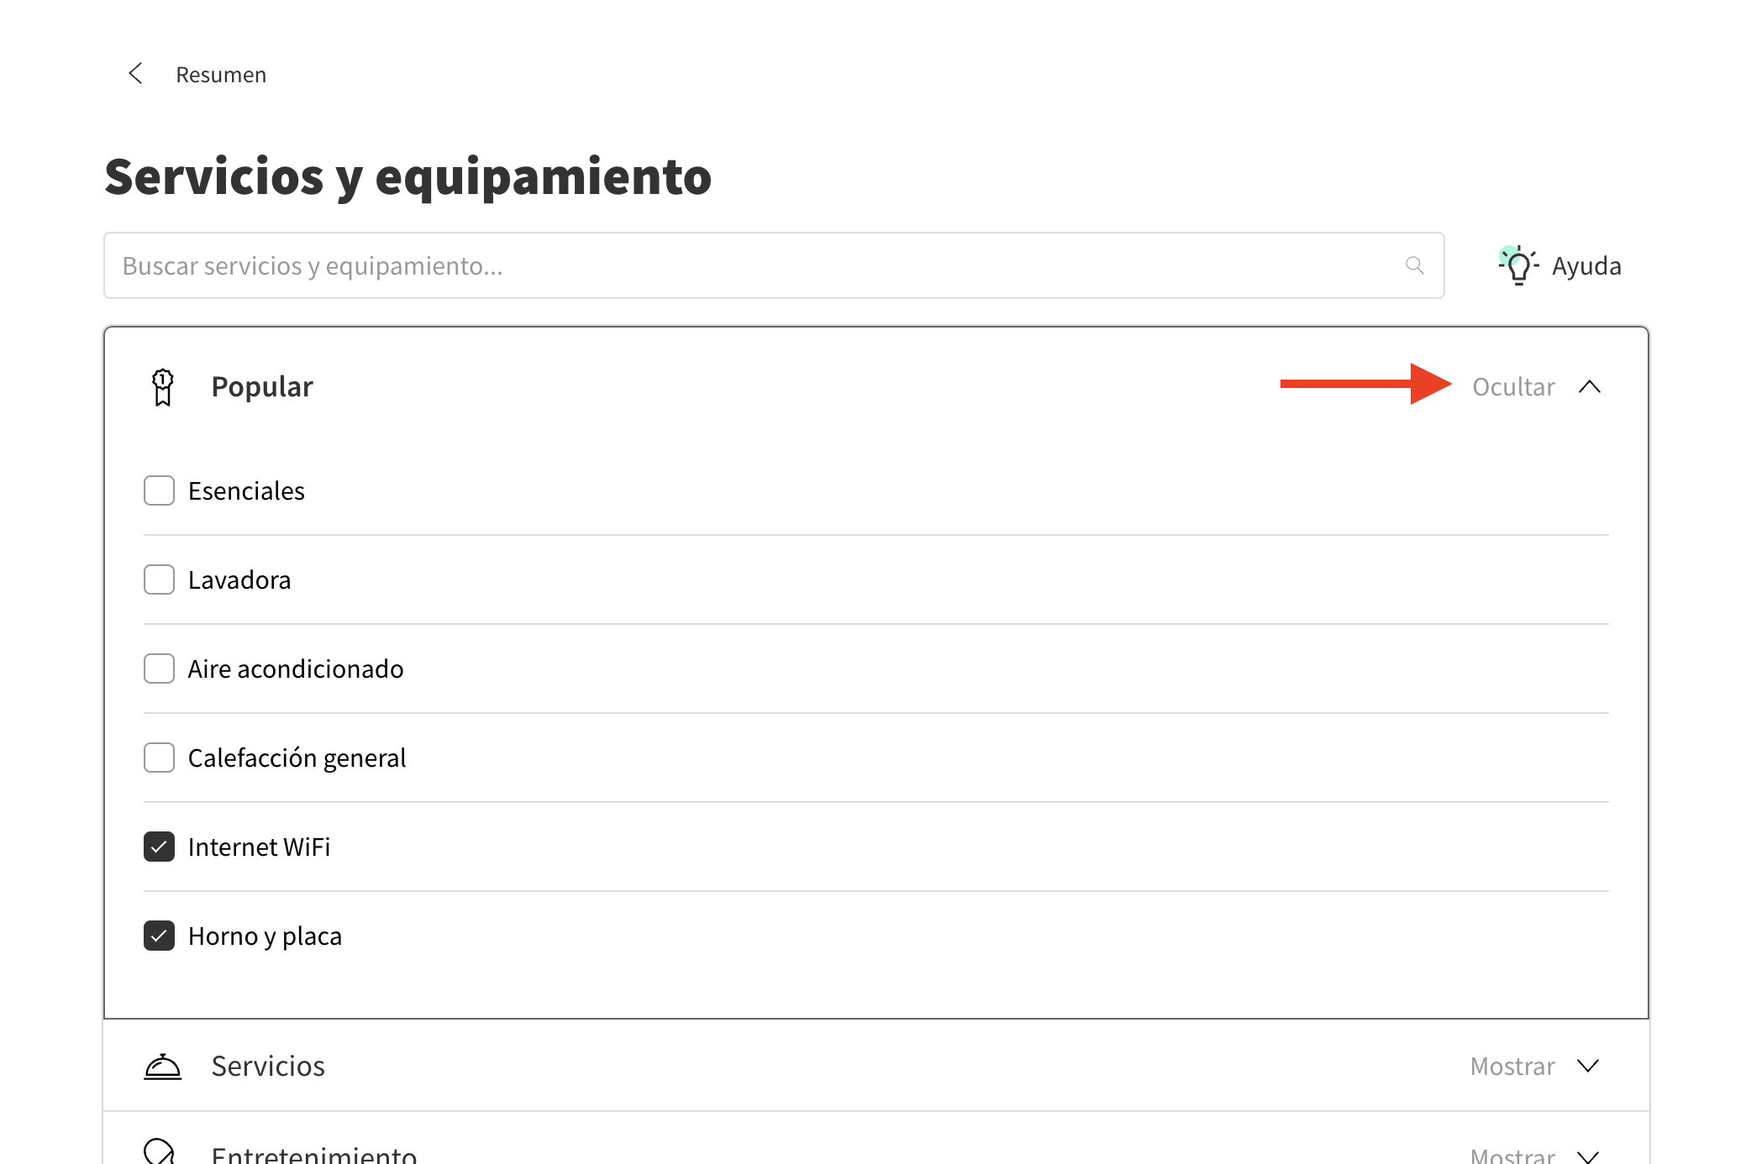
Task: Open the Ayuda help link
Action: pos(1586,266)
